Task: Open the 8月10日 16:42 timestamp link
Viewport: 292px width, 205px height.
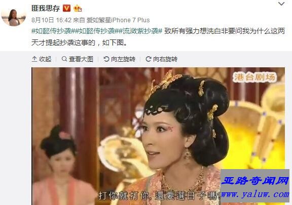Action: tap(51, 20)
